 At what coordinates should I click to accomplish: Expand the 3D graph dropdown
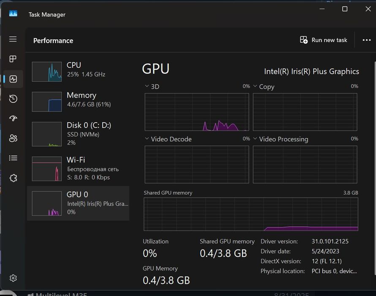pos(147,86)
